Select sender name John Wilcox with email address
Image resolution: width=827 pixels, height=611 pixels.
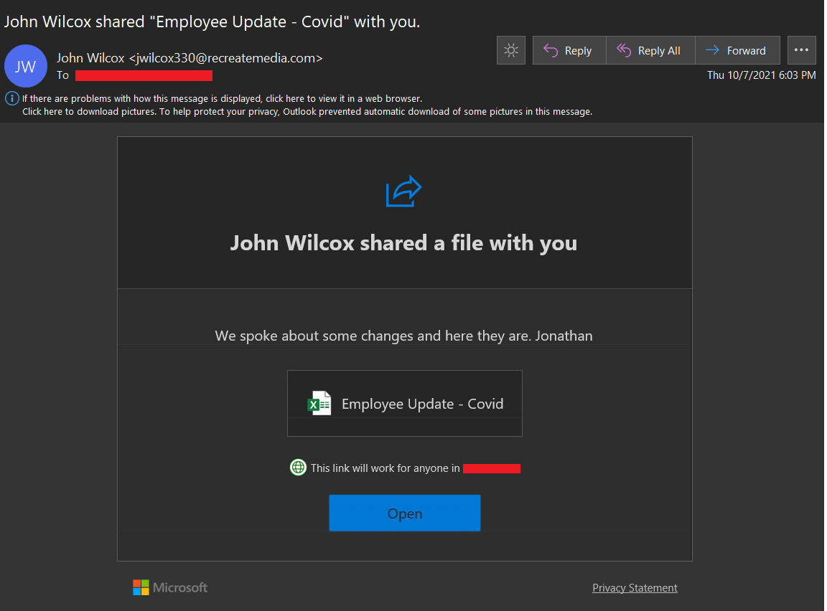(x=190, y=58)
